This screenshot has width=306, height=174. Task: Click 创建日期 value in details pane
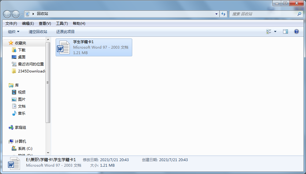pyautogui.click(x=174, y=160)
